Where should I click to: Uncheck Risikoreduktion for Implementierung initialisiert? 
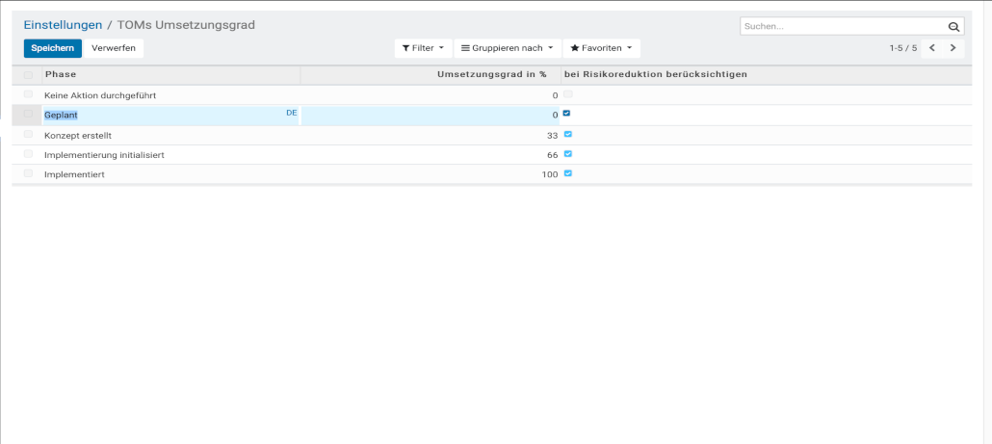click(568, 154)
